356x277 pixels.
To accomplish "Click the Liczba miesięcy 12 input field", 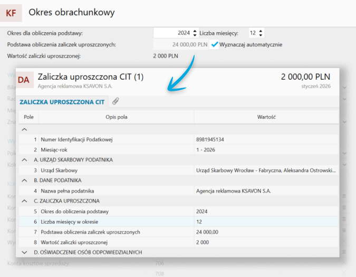I will (x=252, y=33).
